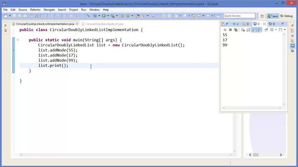
Task: Toggle show console on standard error change
Action: (259, 30)
